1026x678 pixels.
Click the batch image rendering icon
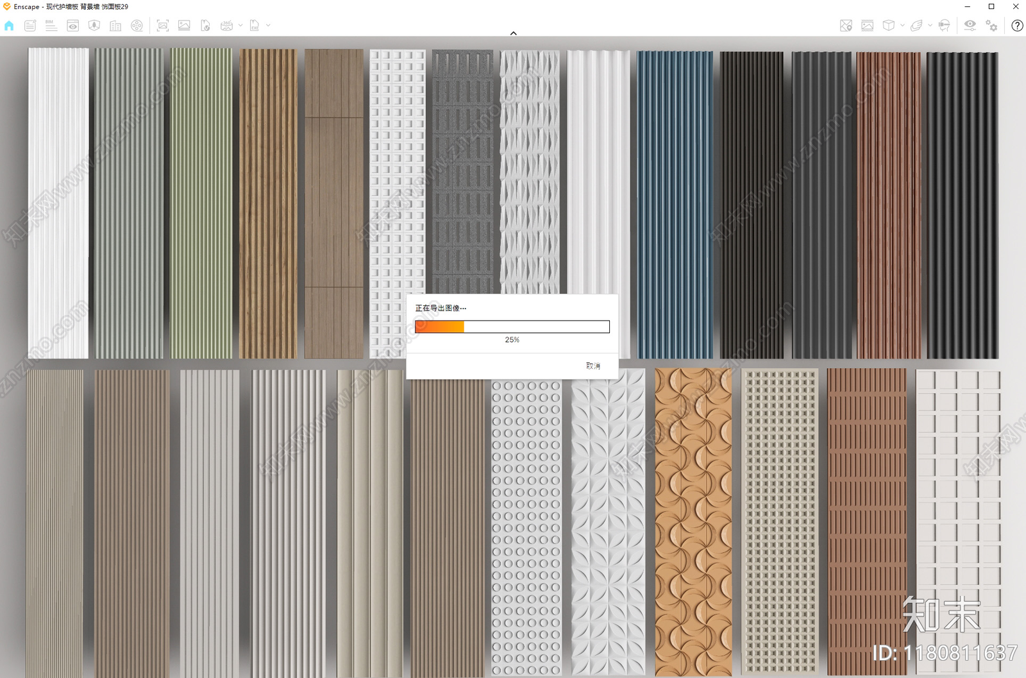pos(184,26)
